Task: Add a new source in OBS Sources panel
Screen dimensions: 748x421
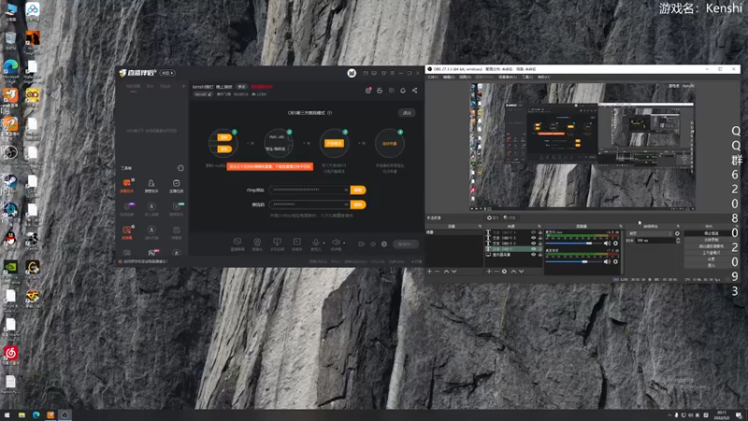Action: coord(488,271)
